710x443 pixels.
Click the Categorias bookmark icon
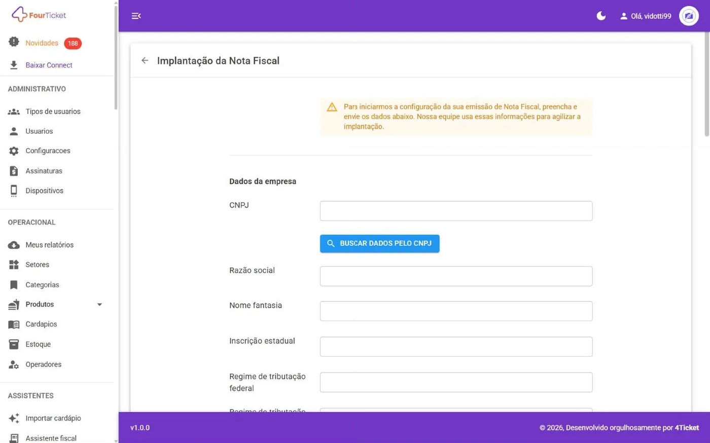click(14, 285)
